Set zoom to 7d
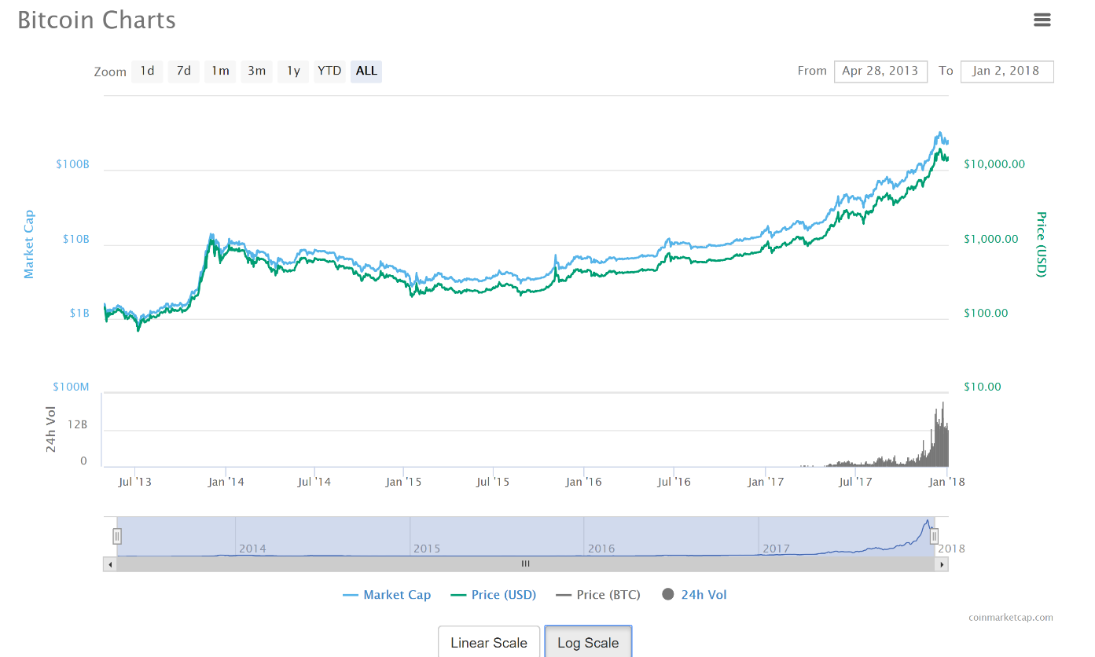 pyautogui.click(x=184, y=71)
